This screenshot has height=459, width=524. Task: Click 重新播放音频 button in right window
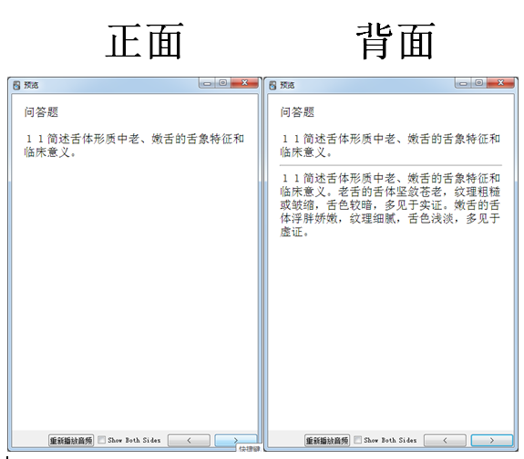pos(327,441)
